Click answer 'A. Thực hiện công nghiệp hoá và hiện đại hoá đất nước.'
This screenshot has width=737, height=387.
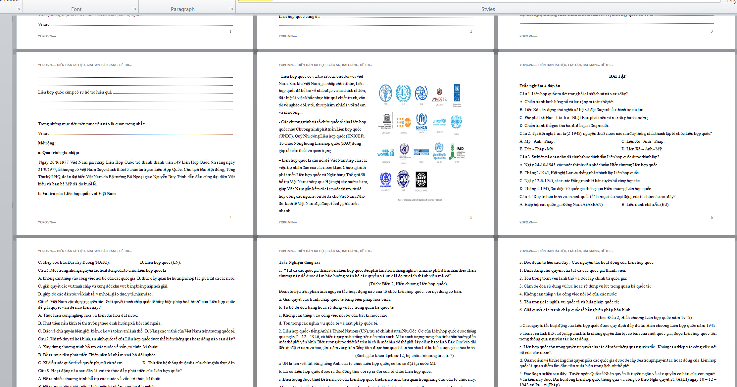point(88,315)
